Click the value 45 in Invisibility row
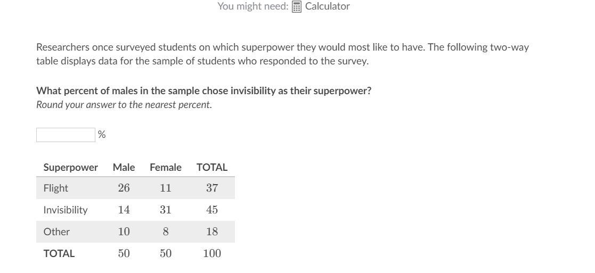This screenshot has height=273, width=595. point(211,210)
